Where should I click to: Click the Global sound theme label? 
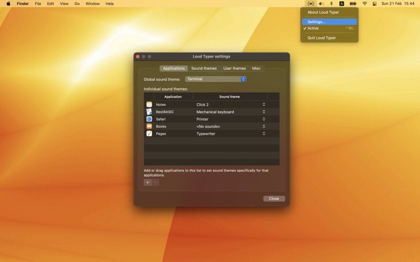pos(162,80)
